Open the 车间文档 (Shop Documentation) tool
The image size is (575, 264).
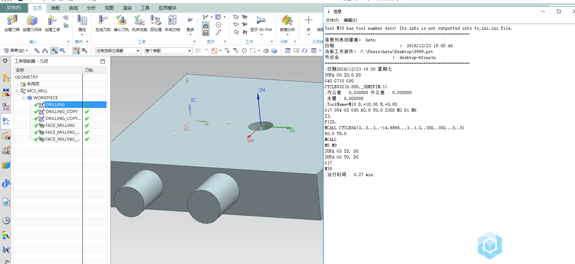click(x=172, y=23)
